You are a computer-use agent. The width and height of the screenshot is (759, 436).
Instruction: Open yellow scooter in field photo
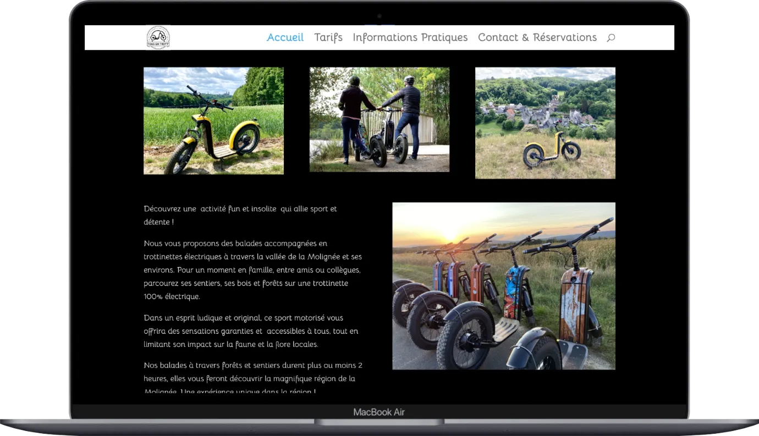(213, 121)
